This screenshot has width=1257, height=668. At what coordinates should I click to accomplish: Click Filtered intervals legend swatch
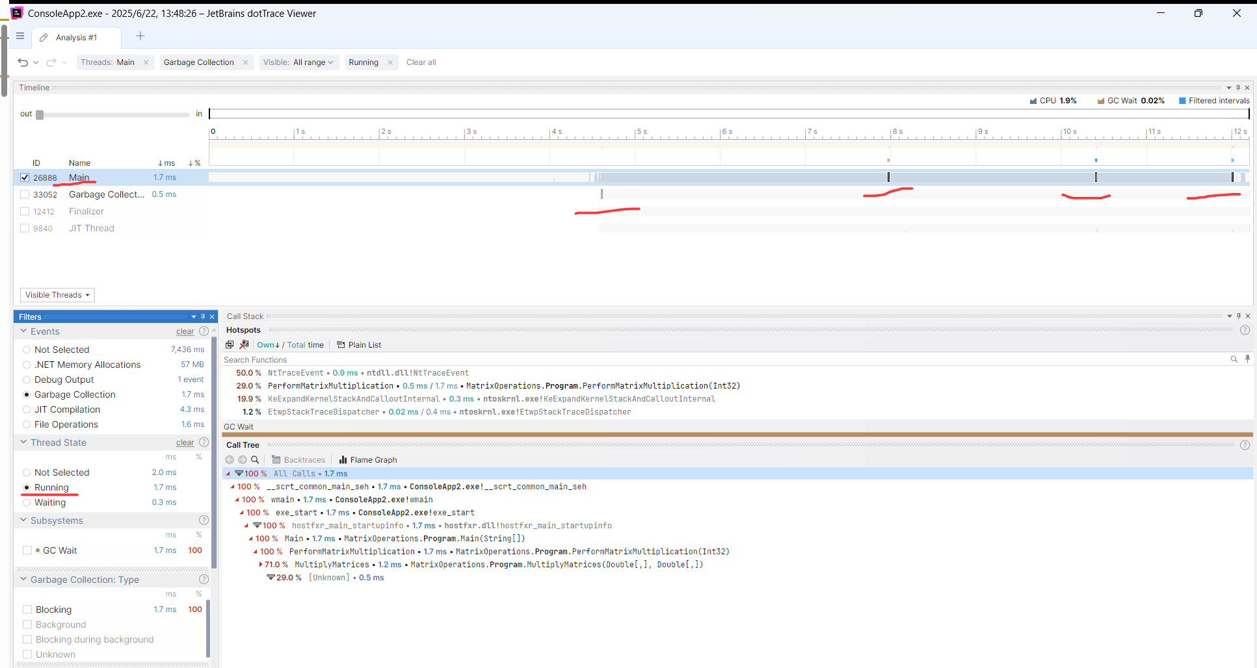[1182, 101]
